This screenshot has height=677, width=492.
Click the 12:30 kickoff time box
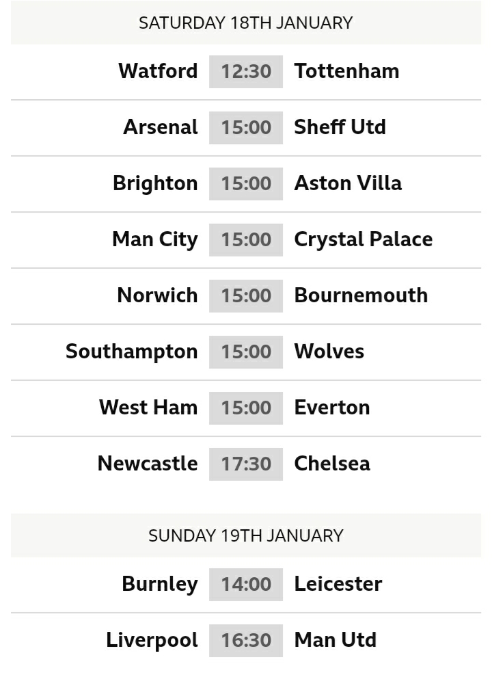[x=246, y=72]
